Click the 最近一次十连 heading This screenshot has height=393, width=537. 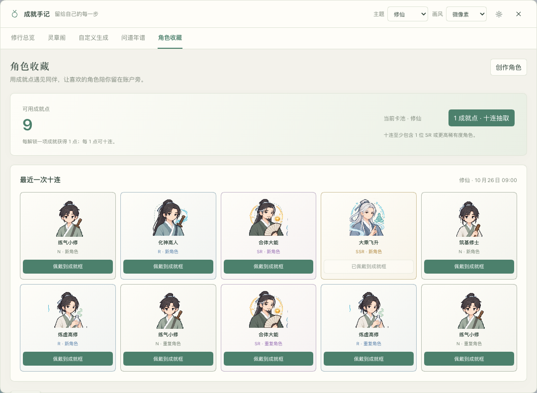(x=40, y=180)
